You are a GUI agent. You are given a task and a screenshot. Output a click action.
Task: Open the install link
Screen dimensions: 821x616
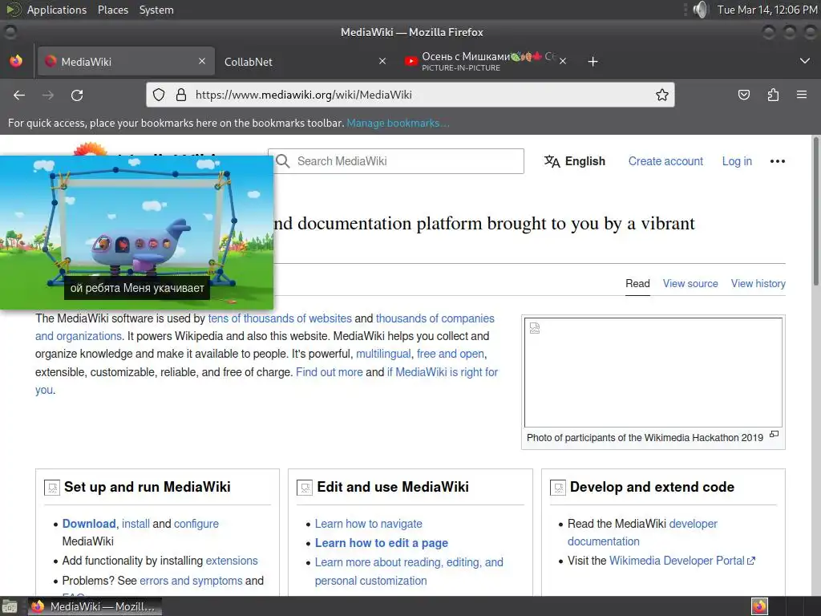coord(135,524)
